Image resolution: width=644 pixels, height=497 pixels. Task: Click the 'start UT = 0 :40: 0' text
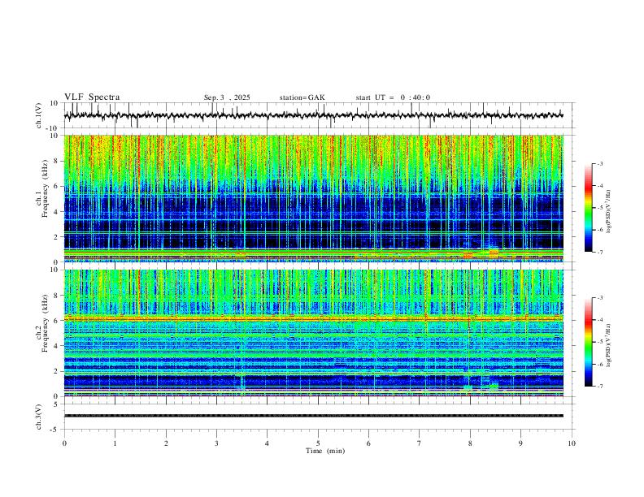pos(393,97)
